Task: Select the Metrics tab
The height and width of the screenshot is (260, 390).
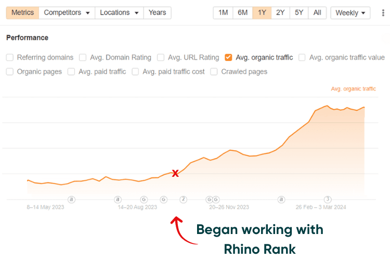Action: pos(22,12)
